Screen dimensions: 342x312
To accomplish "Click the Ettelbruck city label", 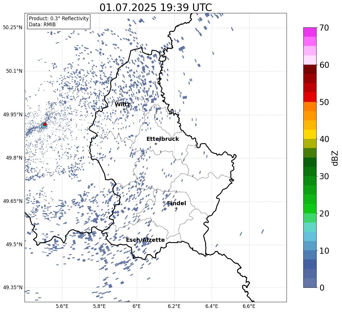I will point(163,139).
